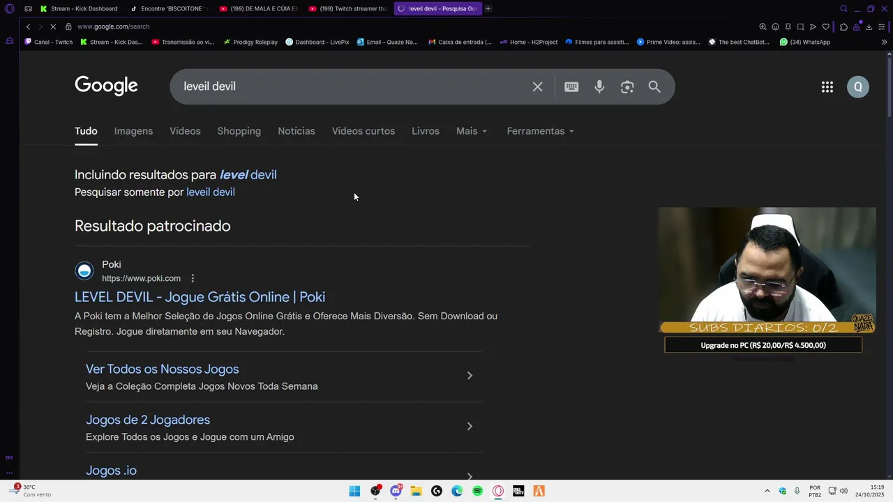Open Microsoft Edge from the taskbar
This screenshot has height=502, width=893.
point(457,491)
